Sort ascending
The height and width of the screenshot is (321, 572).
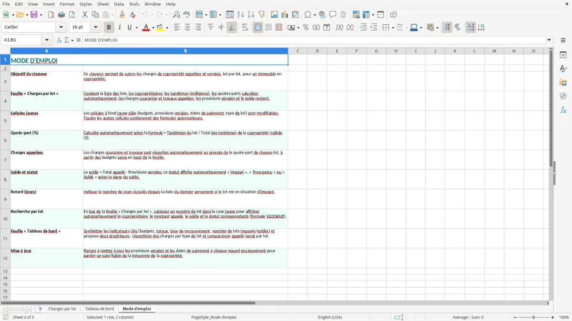(241, 15)
